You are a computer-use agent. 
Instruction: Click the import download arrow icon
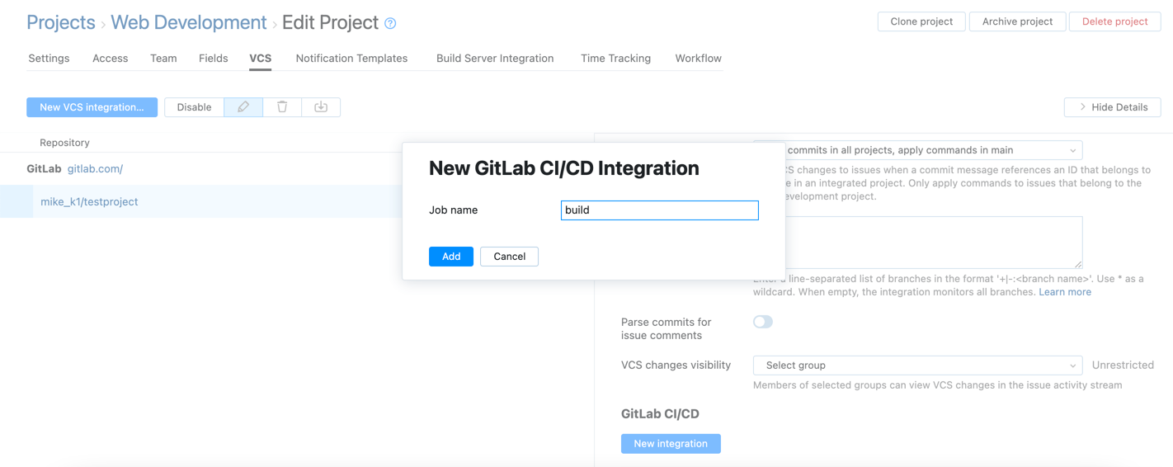[x=321, y=107]
